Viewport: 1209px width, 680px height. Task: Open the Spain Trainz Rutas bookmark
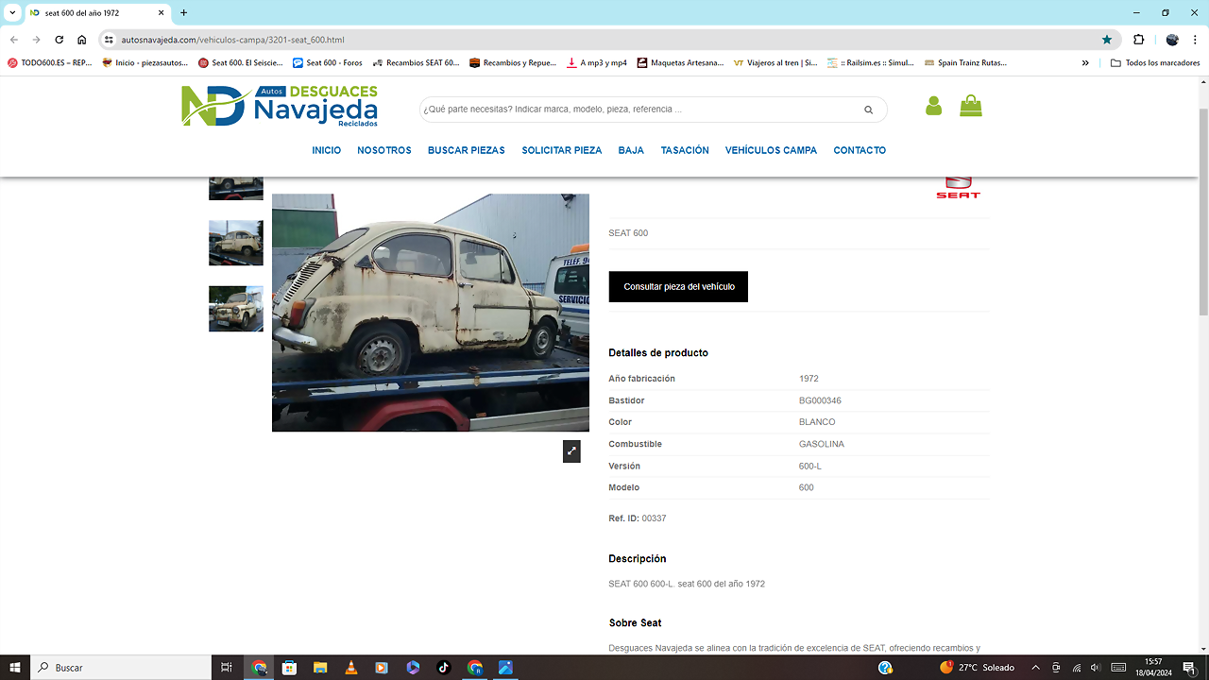965,63
